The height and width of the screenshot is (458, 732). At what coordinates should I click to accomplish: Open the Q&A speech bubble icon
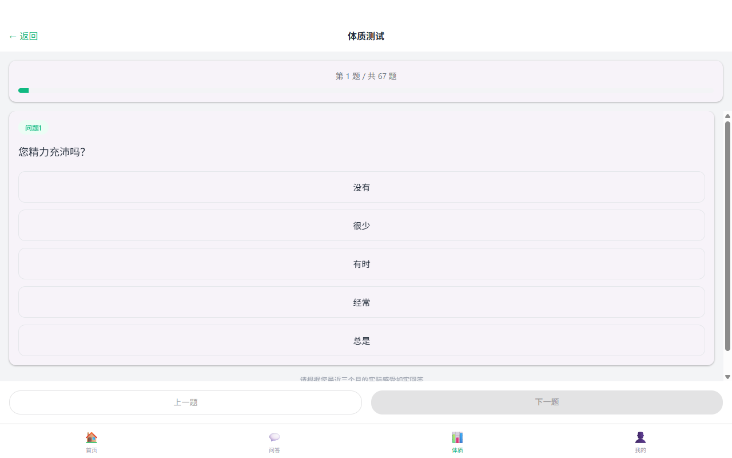[x=274, y=437]
